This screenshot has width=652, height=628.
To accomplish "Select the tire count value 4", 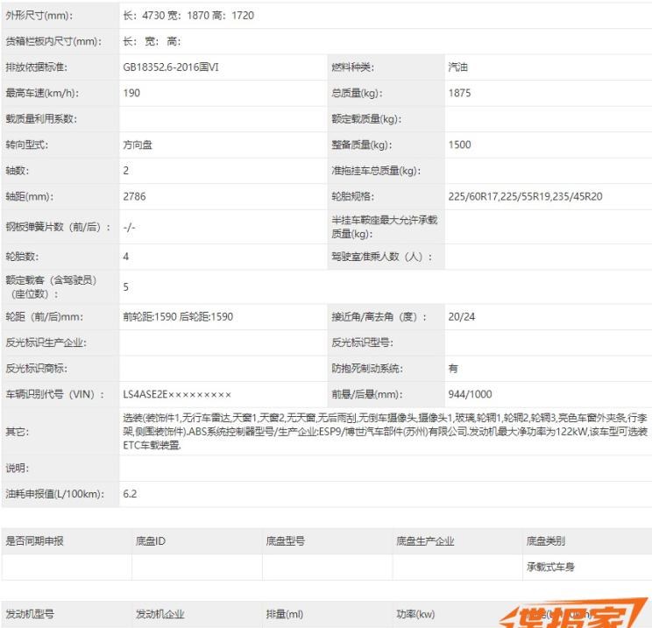I will tap(125, 257).
